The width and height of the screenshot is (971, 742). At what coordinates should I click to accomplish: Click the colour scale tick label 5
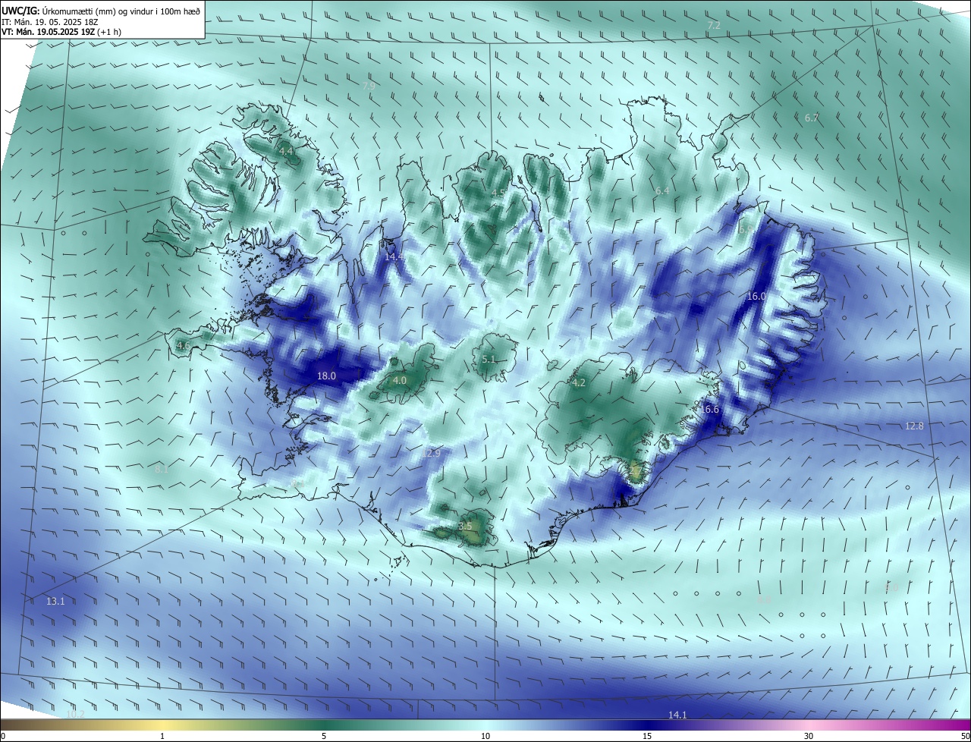324,736
